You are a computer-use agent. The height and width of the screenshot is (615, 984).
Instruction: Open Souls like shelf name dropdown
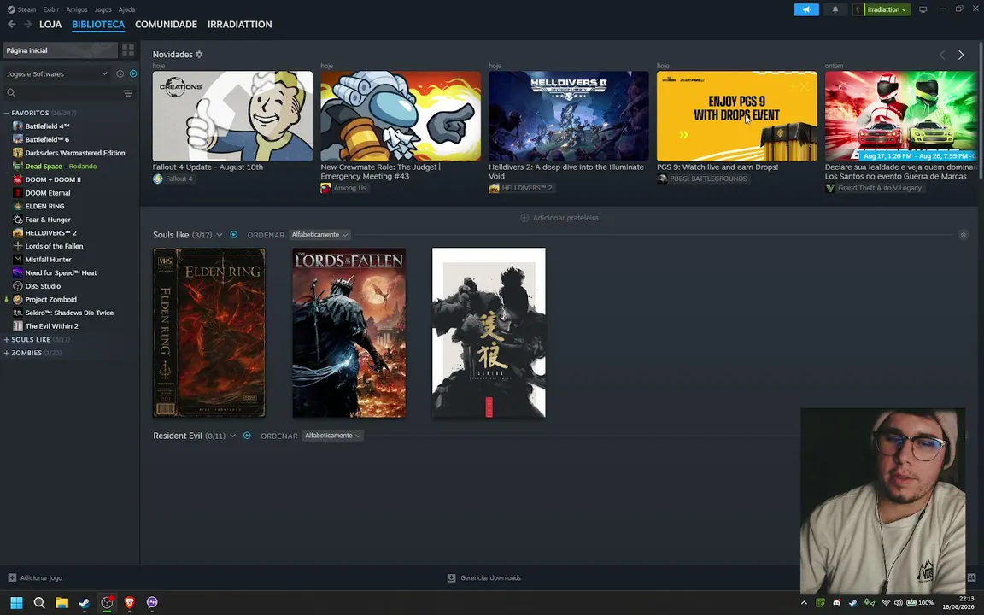coord(219,235)
